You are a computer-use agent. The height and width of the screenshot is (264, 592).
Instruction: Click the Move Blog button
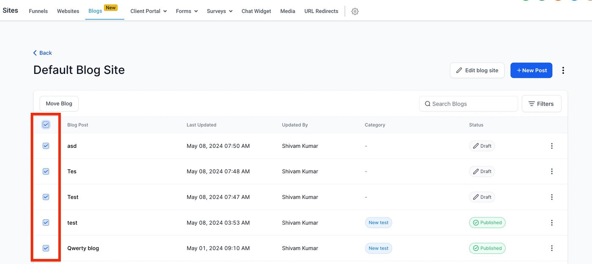[59, 104]
